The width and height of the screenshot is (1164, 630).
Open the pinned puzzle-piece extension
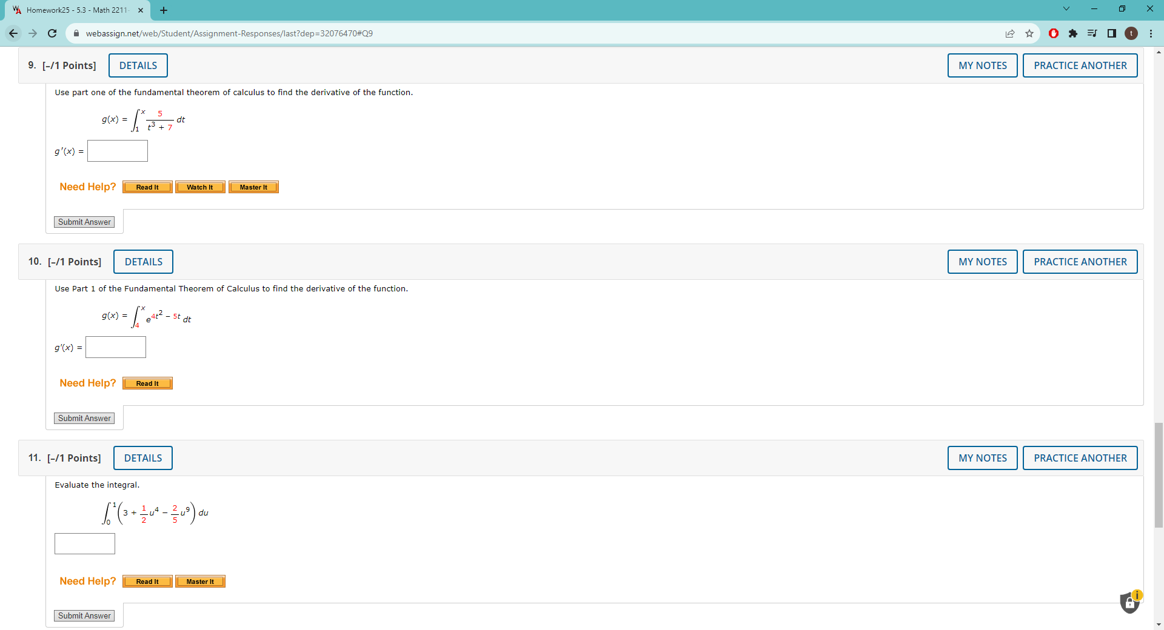click(x=1073, y=33)
